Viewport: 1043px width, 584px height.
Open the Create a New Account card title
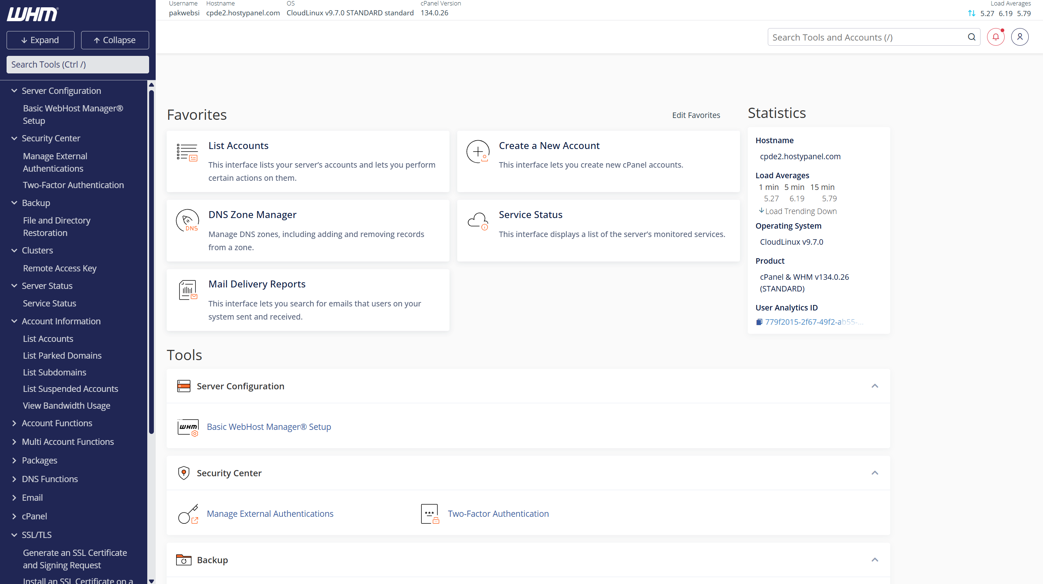[549, 145]
